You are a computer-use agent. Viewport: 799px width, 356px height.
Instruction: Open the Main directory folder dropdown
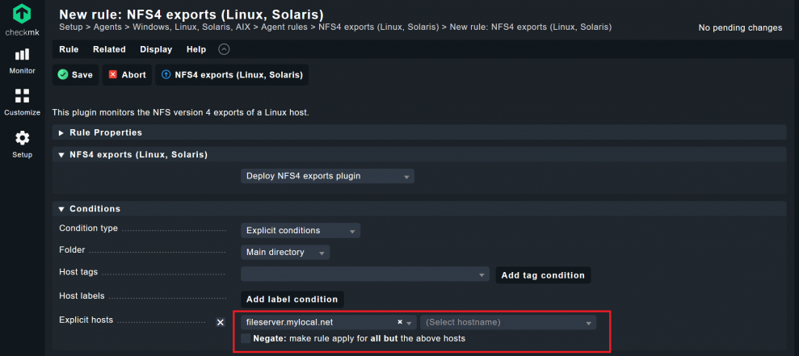pos(285,253)
